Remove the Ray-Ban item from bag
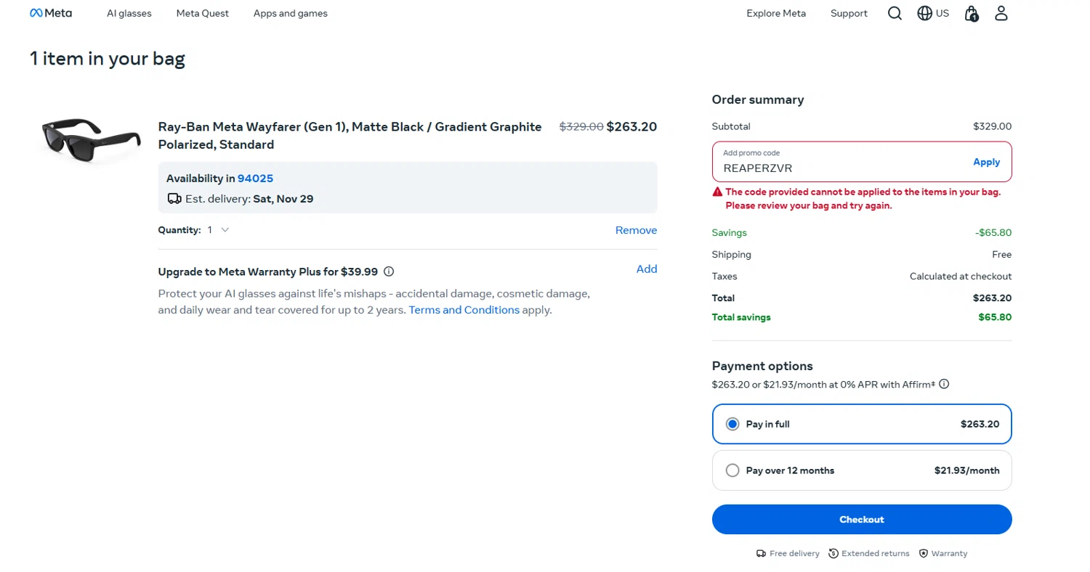 (636, 230)
